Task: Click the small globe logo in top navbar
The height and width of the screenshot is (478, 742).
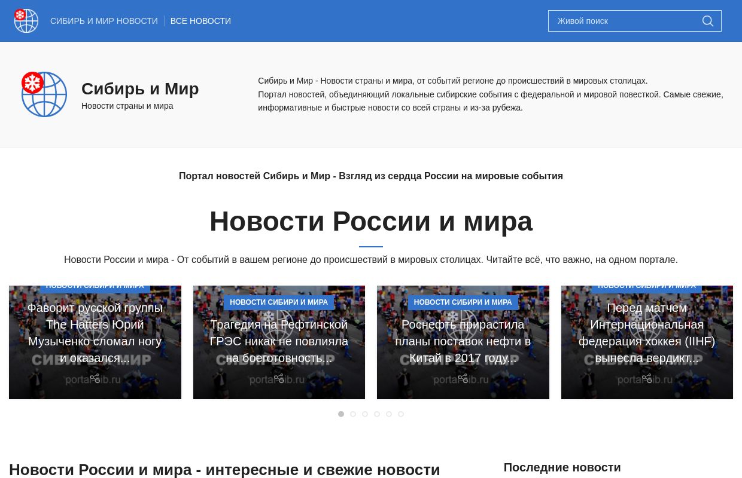Action: 26,21
